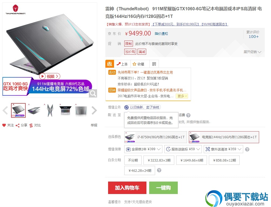The image size is (271, 207).
Task: Open the 全保修2年 ¥399 dropdown
Action: point(143,149)
